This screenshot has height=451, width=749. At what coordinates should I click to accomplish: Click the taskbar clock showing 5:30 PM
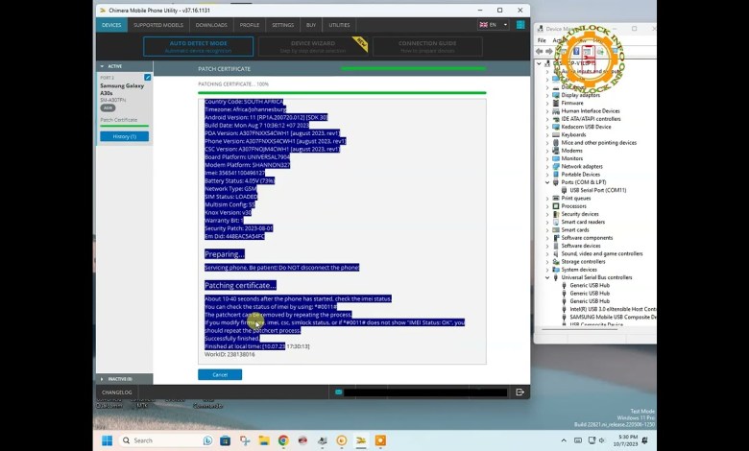(628, 440)
